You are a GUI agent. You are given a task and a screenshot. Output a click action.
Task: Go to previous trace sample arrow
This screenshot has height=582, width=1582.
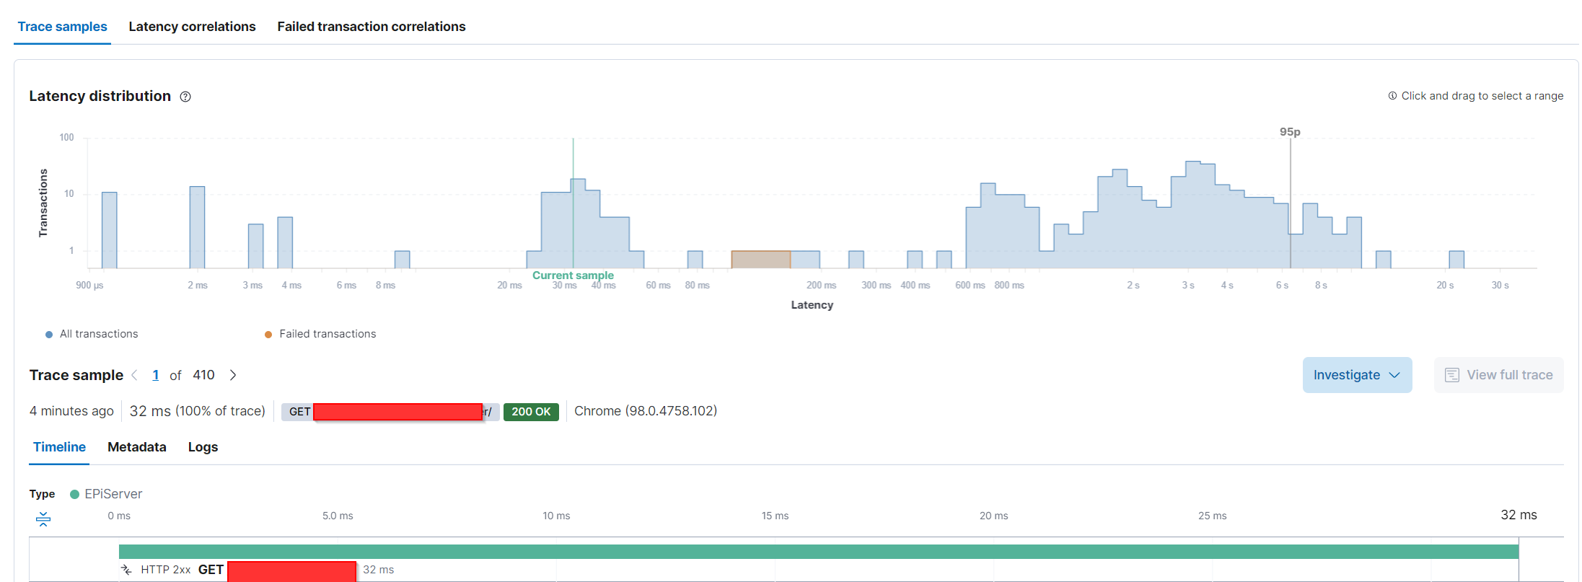(135, 375)
